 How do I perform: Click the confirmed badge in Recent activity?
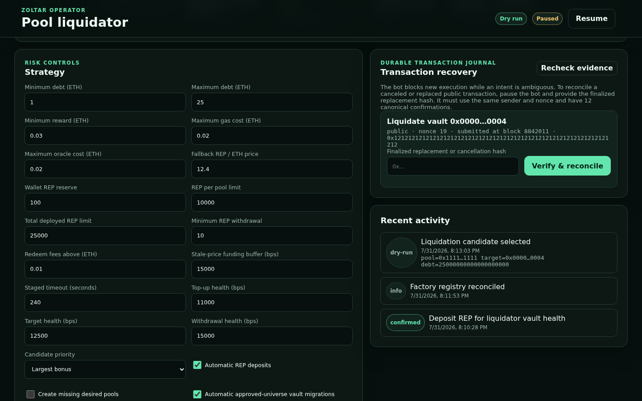tap(405, 323)
